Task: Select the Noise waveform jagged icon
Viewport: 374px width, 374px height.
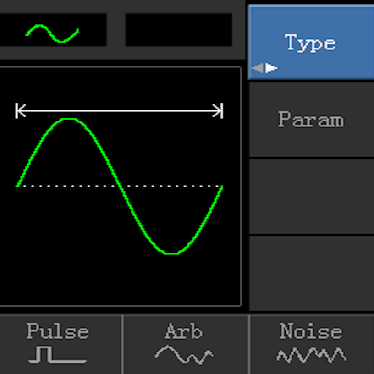Action: [311, 355]
